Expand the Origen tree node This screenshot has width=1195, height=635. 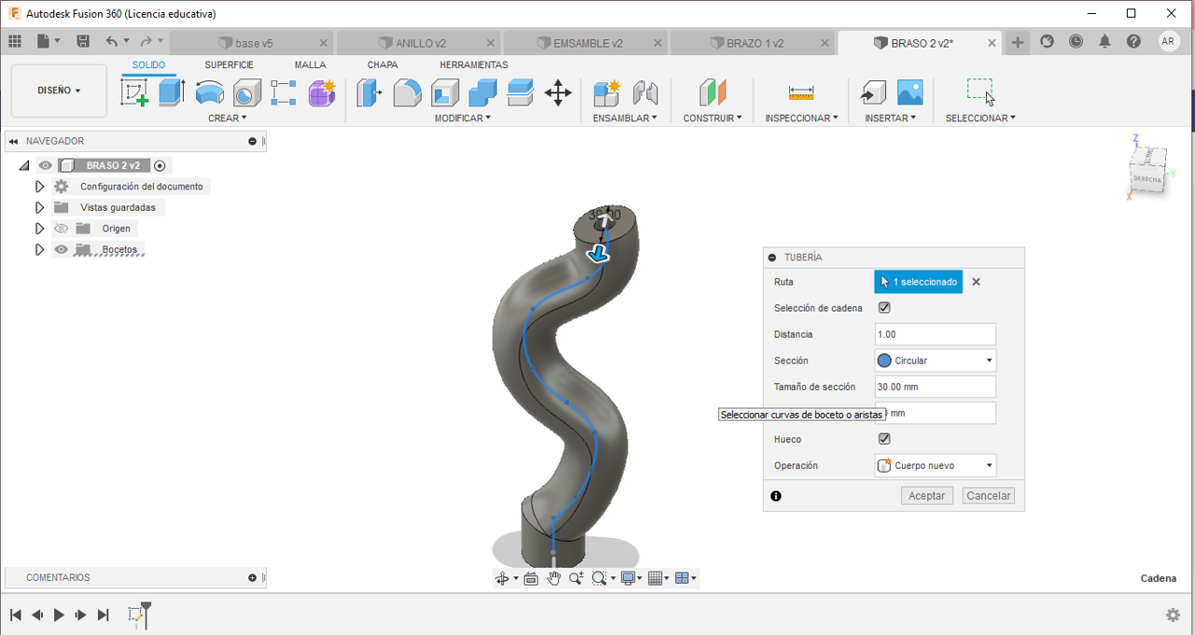[39, 229]
